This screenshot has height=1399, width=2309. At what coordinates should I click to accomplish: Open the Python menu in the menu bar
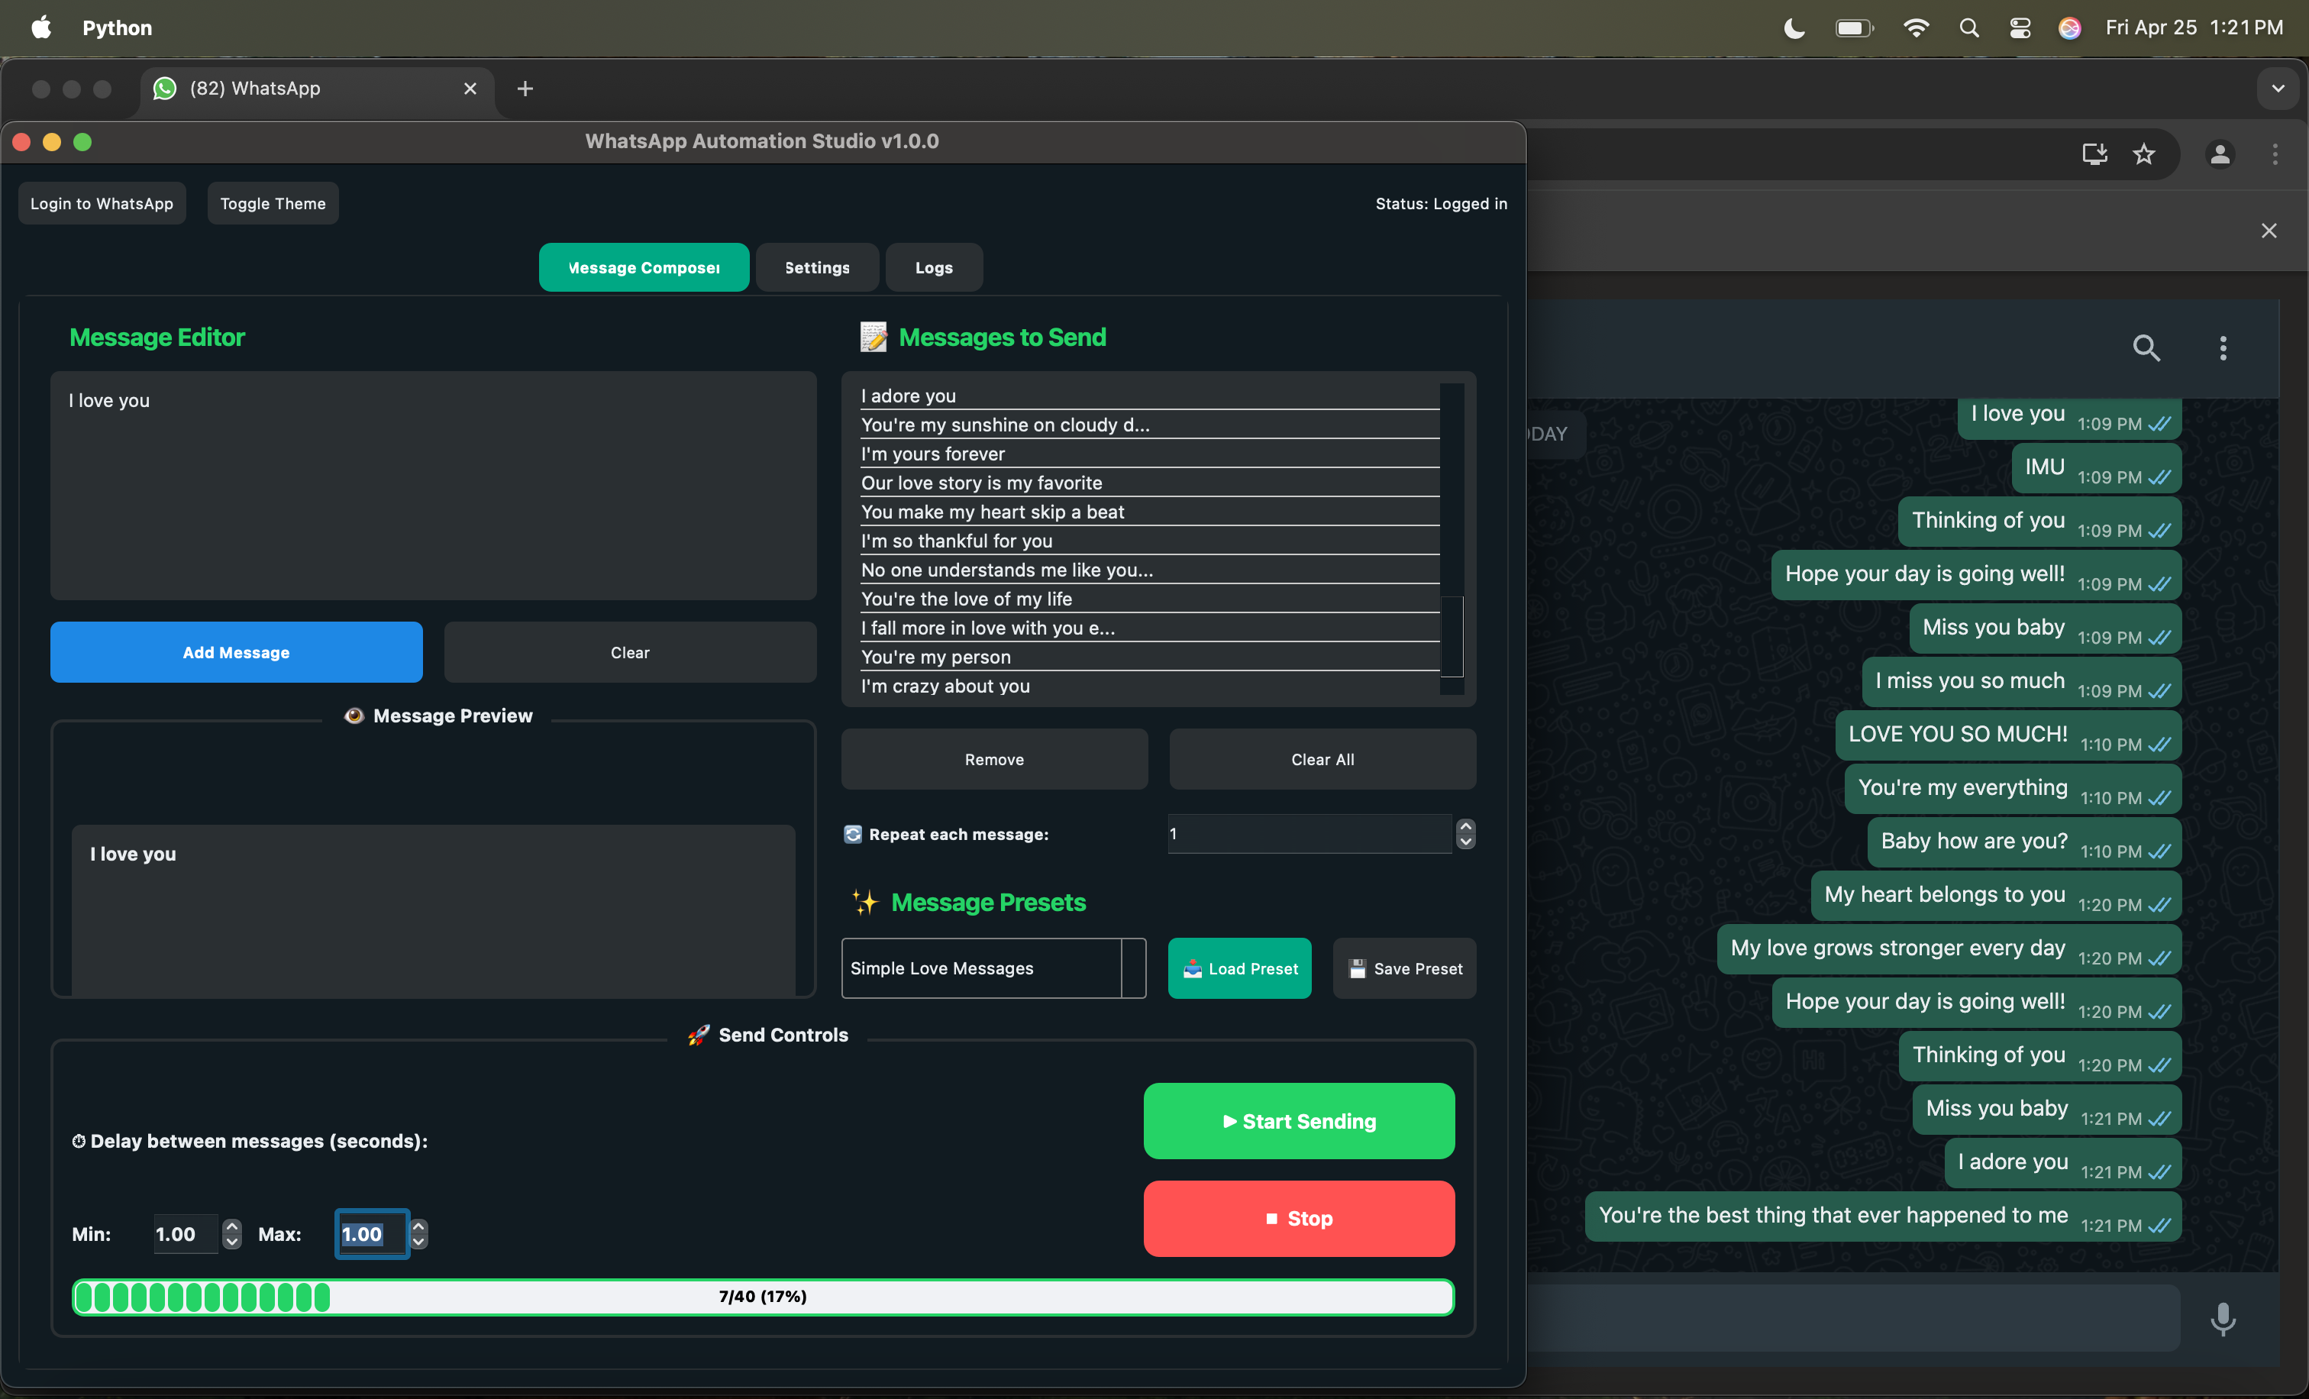coord(116,27)
